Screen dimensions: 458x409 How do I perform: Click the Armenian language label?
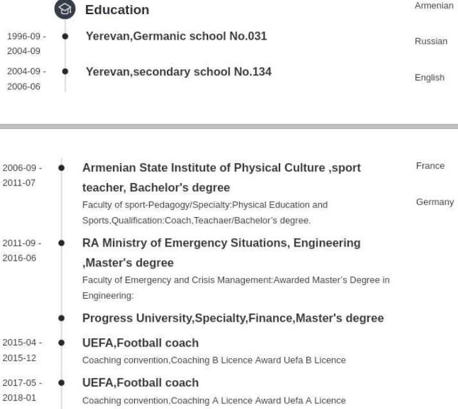(434, 5)
